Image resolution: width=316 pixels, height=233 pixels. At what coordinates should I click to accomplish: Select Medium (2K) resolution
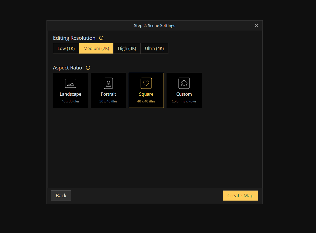(96, 48)
